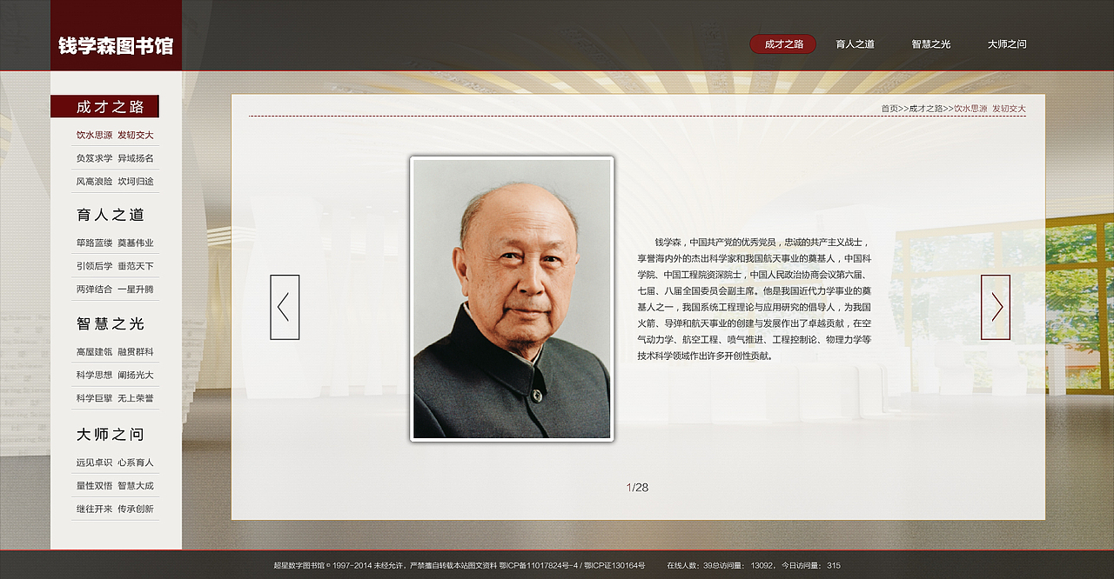Open sidebar item 科学思想 阐扬光大
Image resolution: width=1114 pixels, height=579 pixels.
point(115,375)
